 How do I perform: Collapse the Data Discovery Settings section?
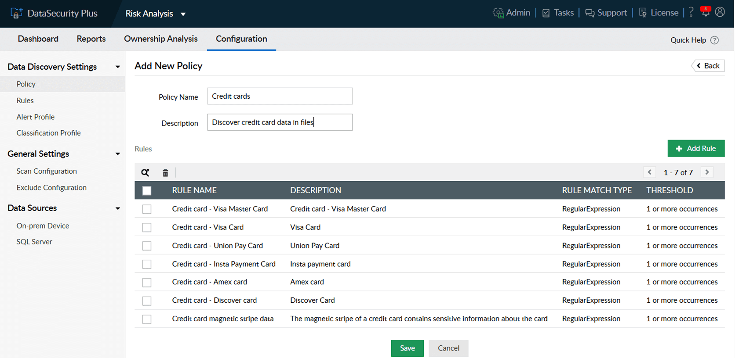click(x=117, y=67)
